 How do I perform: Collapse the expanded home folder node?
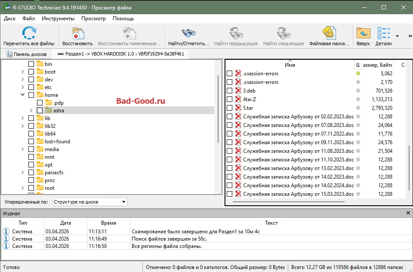[22, 95]
